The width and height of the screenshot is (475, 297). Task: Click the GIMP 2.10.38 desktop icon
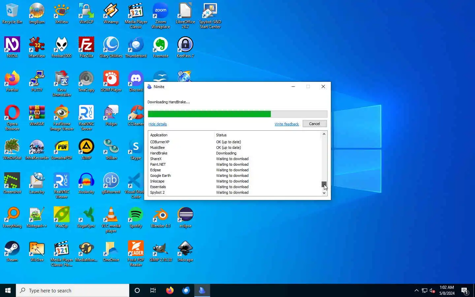point(161,251)
